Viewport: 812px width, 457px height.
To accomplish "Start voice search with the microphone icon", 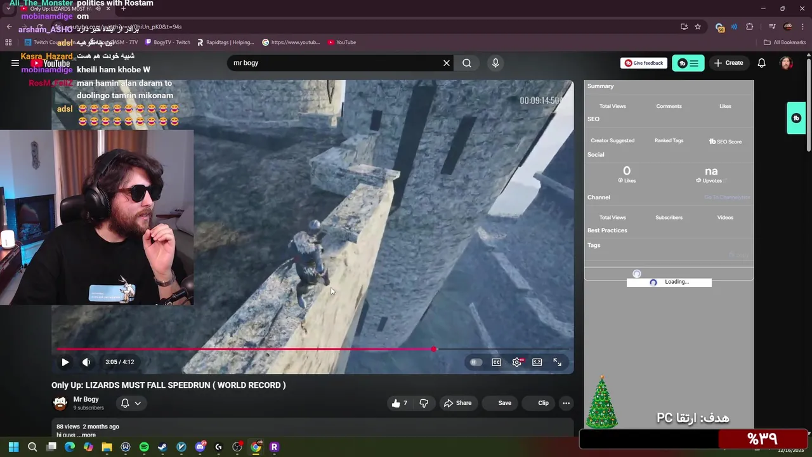I will pyautogui.click(x=495, y=63).
